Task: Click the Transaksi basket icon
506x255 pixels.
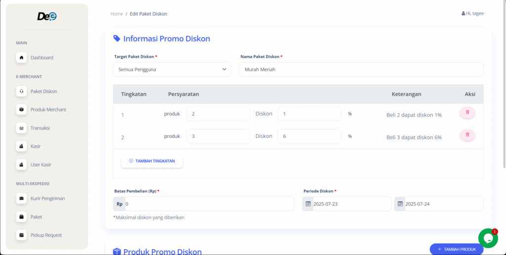Action: coord(21,128)
